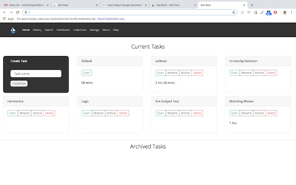Click the grid extension icon
This screenshot has width=296, height=185.
pyautogui.click(x=255, y=12)
